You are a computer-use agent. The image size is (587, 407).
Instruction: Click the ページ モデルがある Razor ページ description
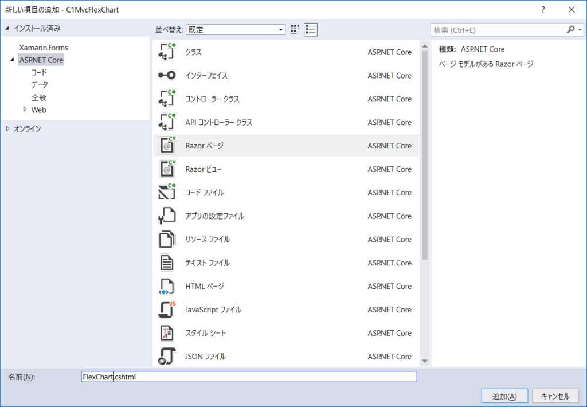tap(486, 64)
